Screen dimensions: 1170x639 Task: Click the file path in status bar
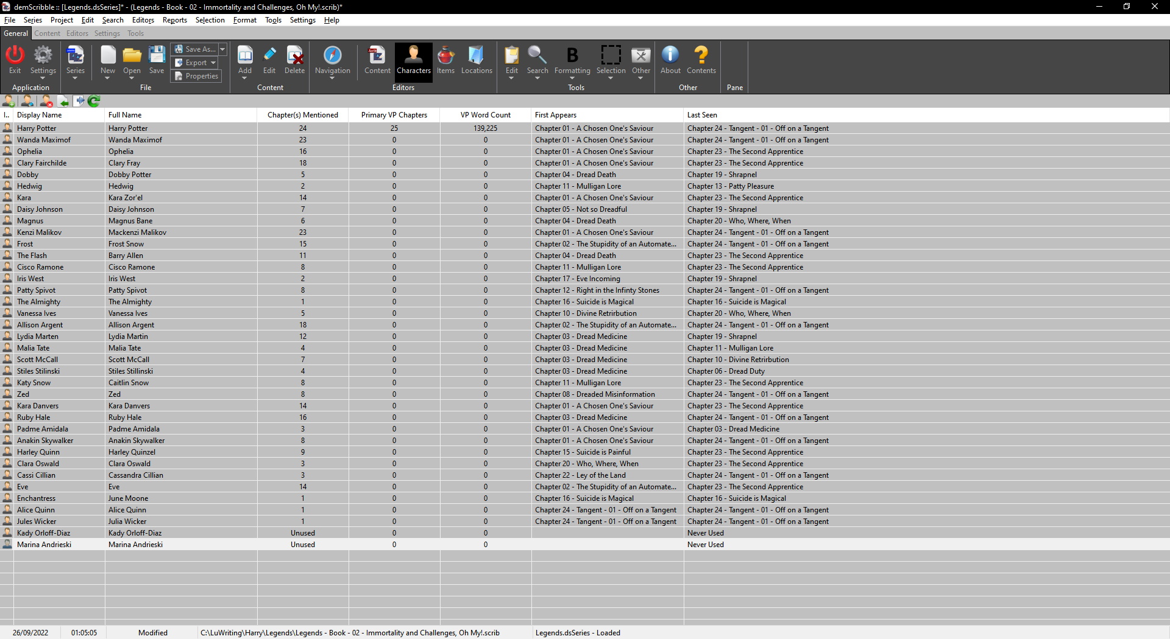coord(350,633)
